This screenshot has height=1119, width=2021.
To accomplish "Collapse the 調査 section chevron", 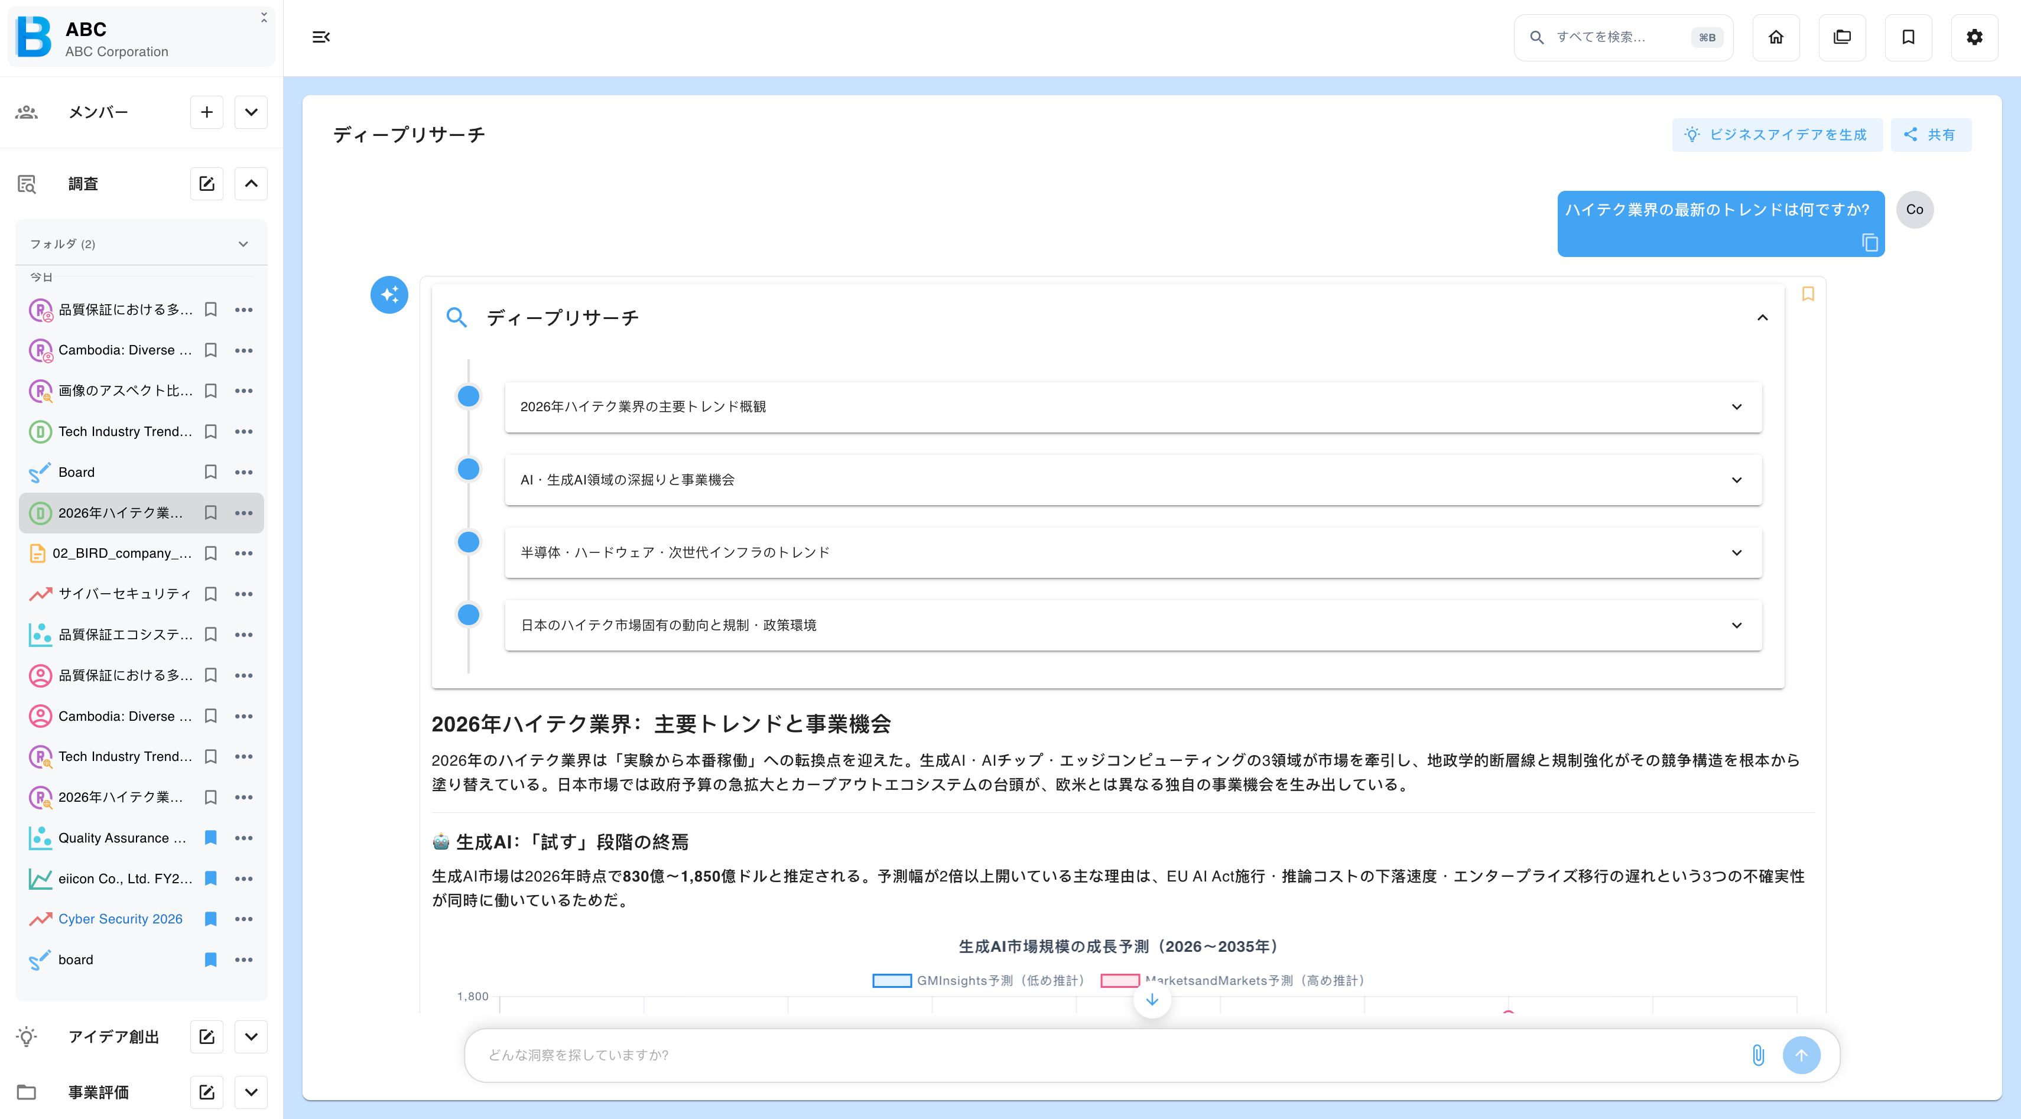I will 251,184.
